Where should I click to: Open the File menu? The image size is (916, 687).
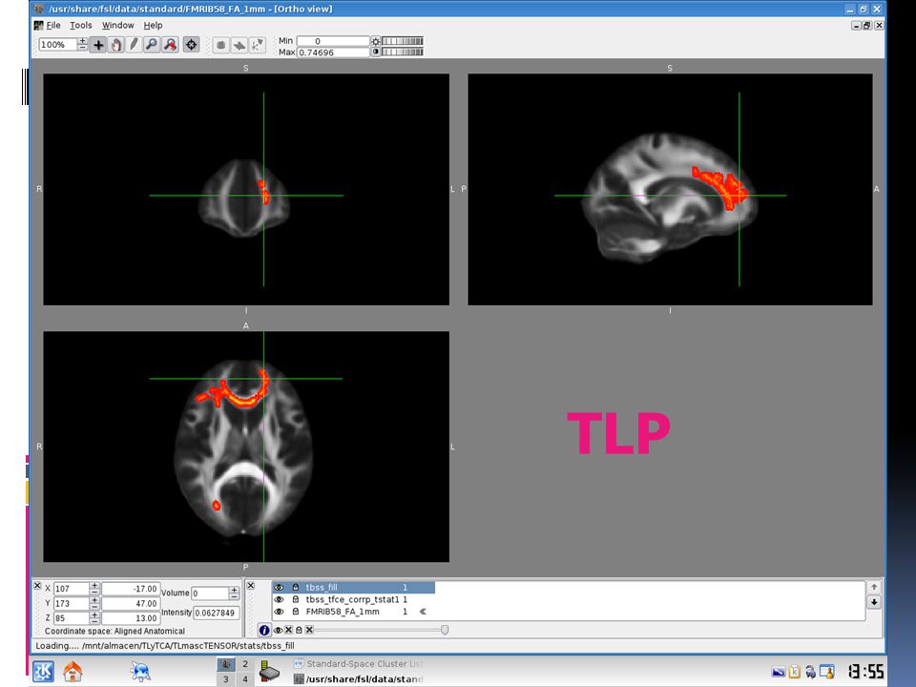[x=53, y=25]
